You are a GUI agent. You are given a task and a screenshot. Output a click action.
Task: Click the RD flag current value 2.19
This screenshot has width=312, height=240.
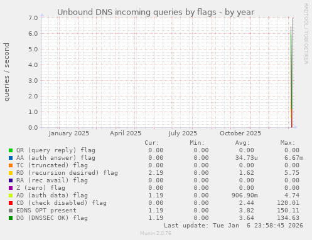coord(156,173)
